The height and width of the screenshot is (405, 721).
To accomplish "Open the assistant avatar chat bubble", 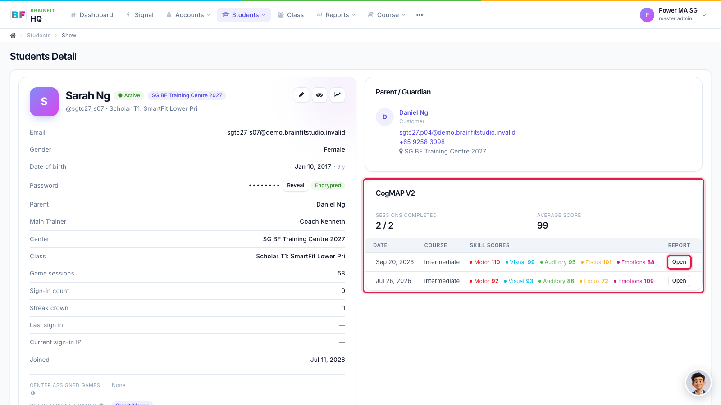I will 698,382.
